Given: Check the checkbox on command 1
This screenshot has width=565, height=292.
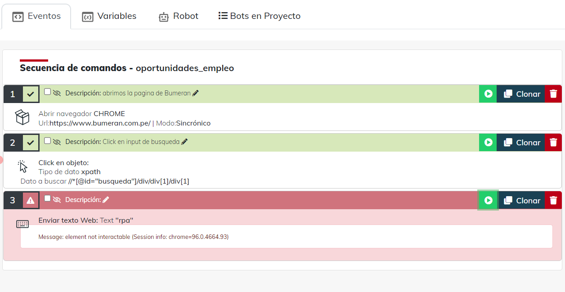Looking at the screenshot, I should (x=48, y=92).
